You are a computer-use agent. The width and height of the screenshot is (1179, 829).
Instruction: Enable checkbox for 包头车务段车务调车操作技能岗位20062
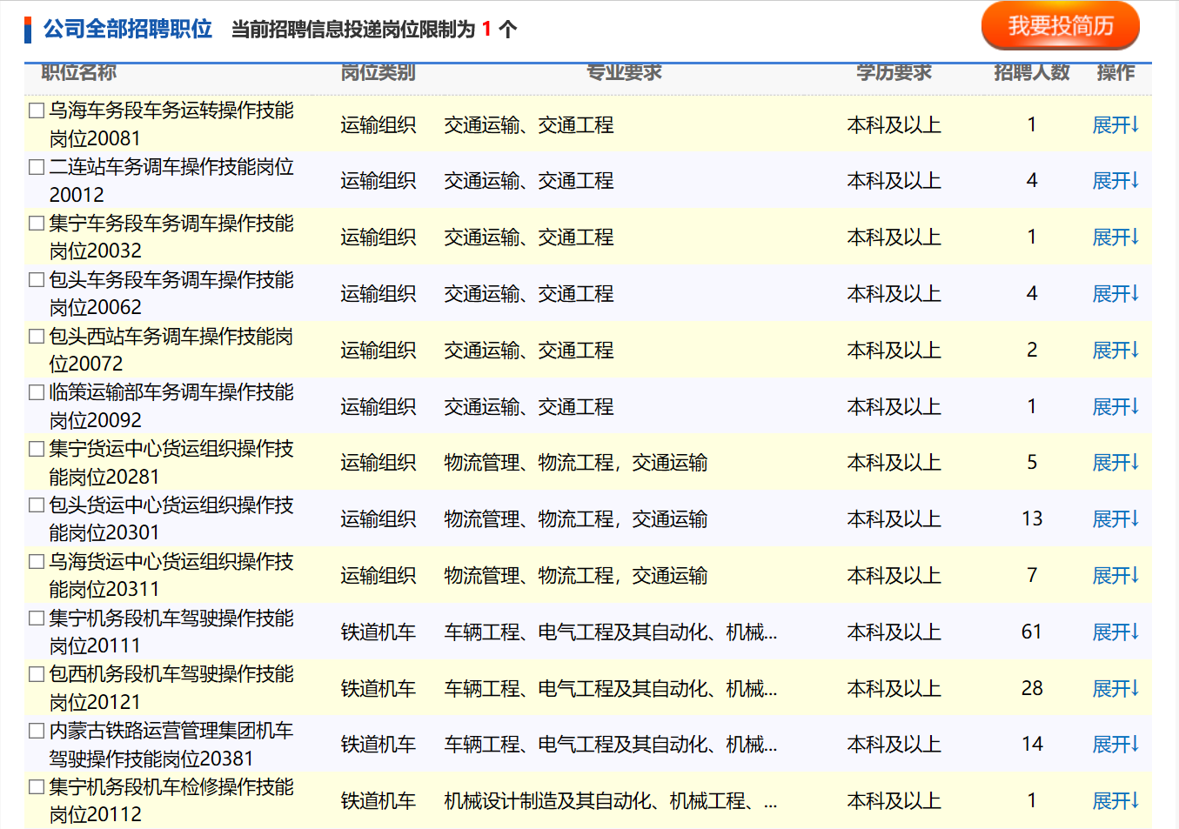click(x=37, y=280)
